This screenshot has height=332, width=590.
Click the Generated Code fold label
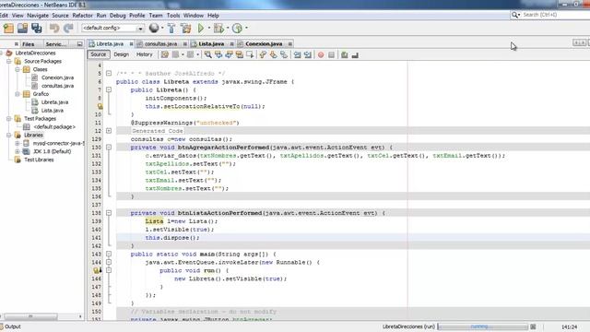[158, 131]
